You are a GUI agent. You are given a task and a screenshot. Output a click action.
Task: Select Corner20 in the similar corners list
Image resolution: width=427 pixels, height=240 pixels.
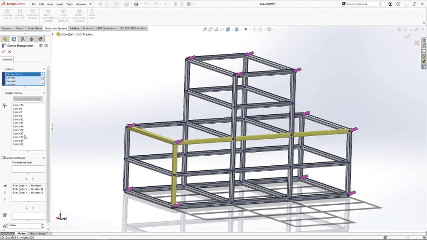(18, 105)
